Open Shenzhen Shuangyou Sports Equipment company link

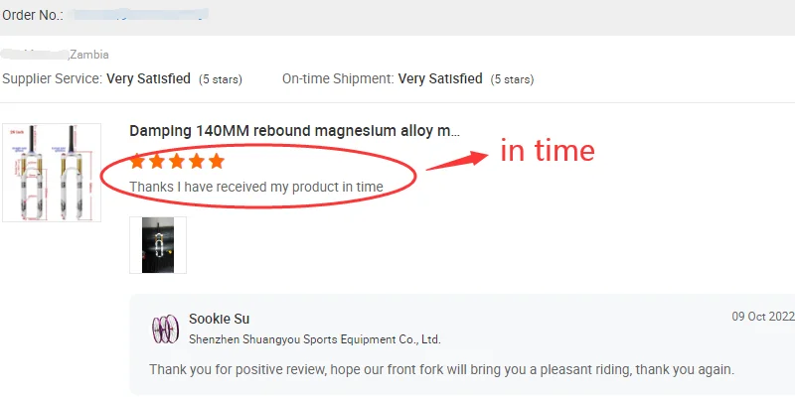tap(314, 338)
